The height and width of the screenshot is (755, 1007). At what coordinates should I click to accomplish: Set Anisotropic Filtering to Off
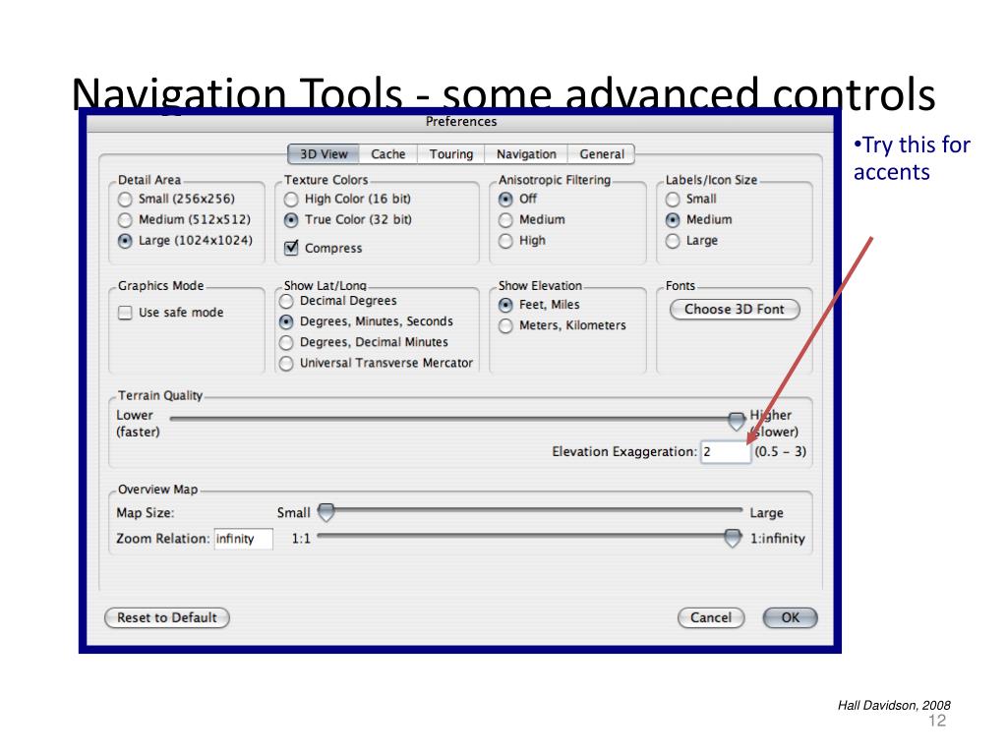click(x=505, y=200)
